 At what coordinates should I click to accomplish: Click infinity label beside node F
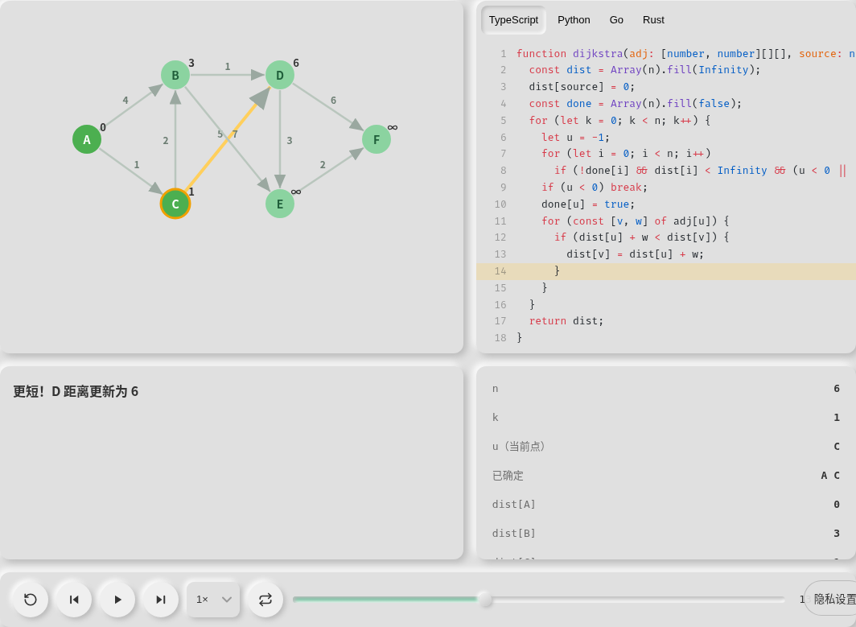[x=393, y=128]
